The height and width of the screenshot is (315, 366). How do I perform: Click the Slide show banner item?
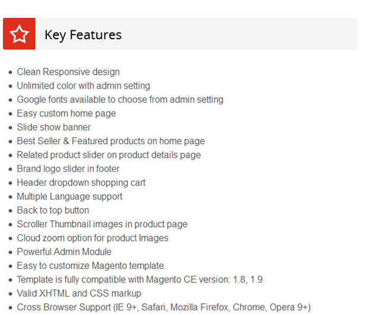click(x=54, y=127)
